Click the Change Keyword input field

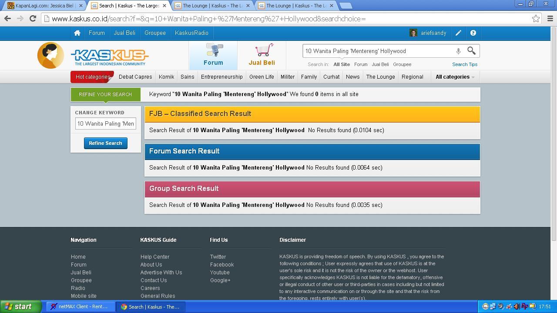(x=105, y=123)
